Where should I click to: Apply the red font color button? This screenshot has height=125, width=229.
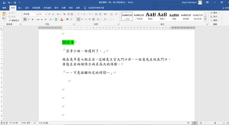pos(62,19)
